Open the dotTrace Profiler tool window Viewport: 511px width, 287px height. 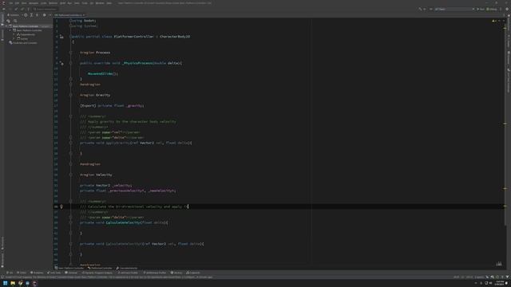click(128, 273)
